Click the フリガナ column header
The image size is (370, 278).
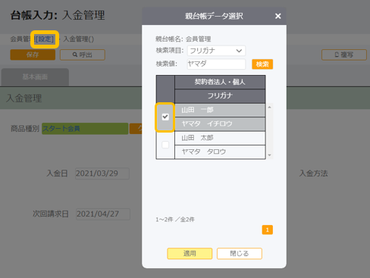(220, 95)
